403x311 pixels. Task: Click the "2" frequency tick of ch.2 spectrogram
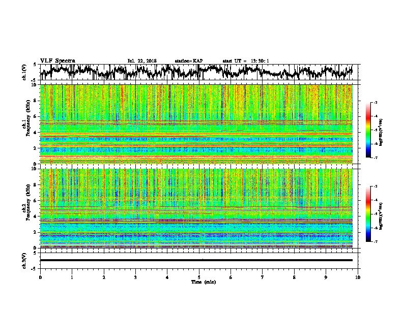(x=36, y=232)
